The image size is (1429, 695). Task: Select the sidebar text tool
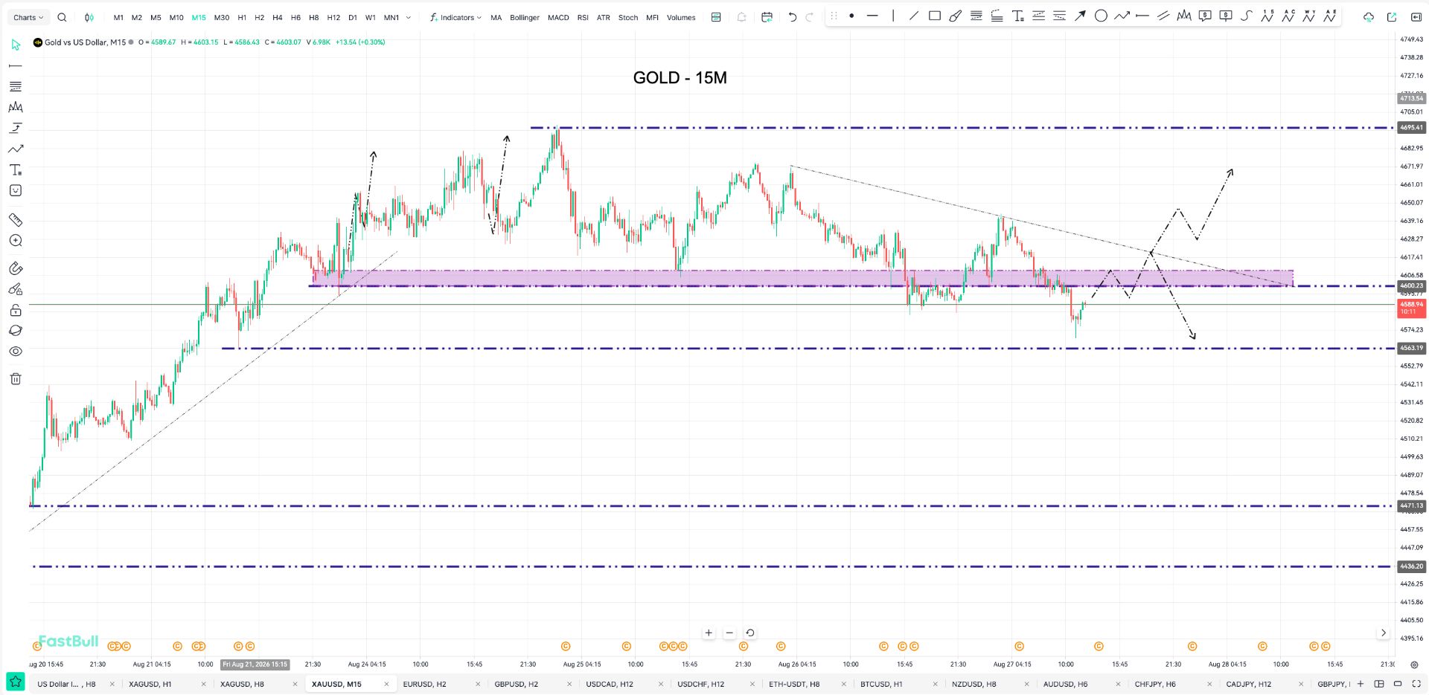pos(16,170)
